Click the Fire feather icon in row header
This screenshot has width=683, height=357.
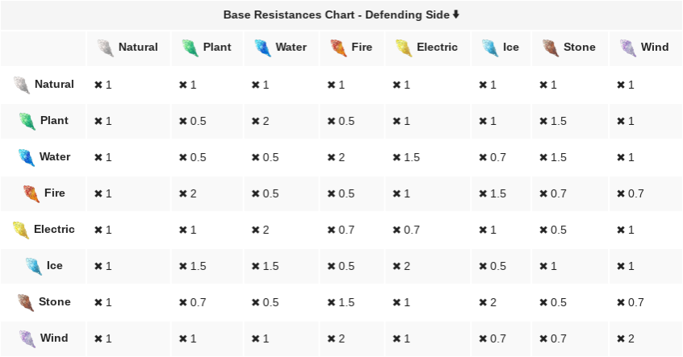(31, 193)
